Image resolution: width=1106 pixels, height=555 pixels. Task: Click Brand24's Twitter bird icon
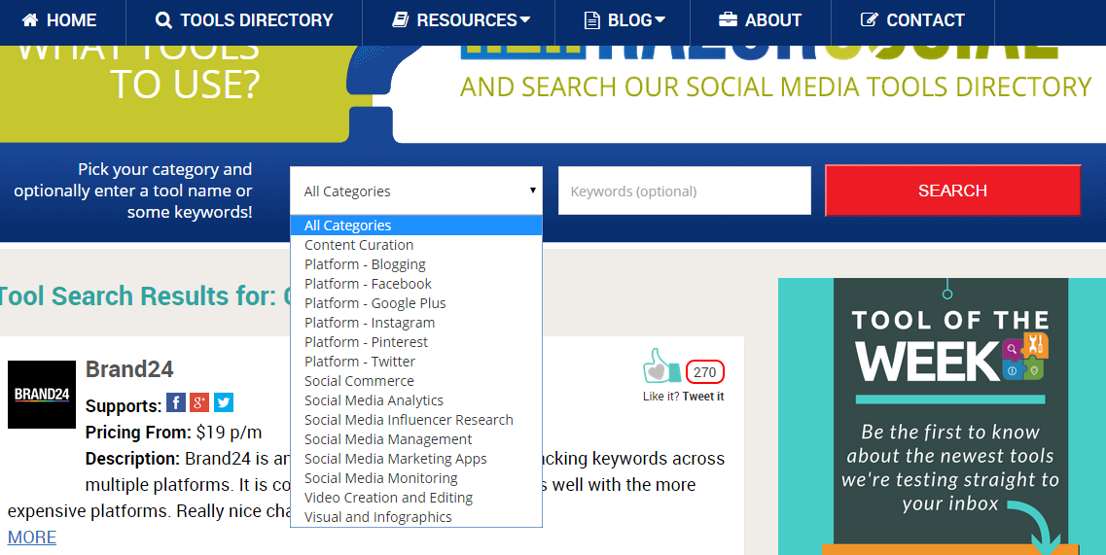[x=224, y=402]
